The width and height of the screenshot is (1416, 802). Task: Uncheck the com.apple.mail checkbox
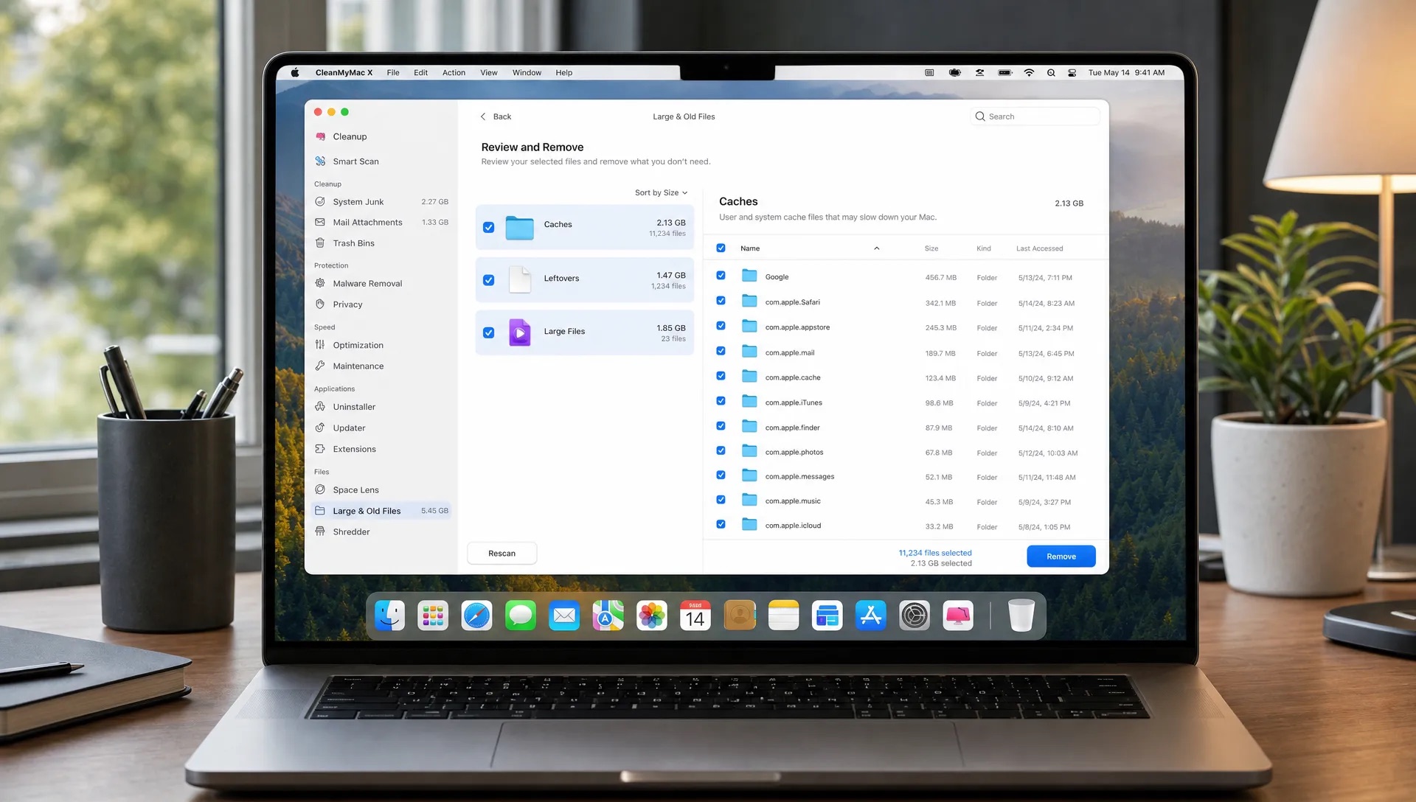pyautogui.click(x=721, y=351)
